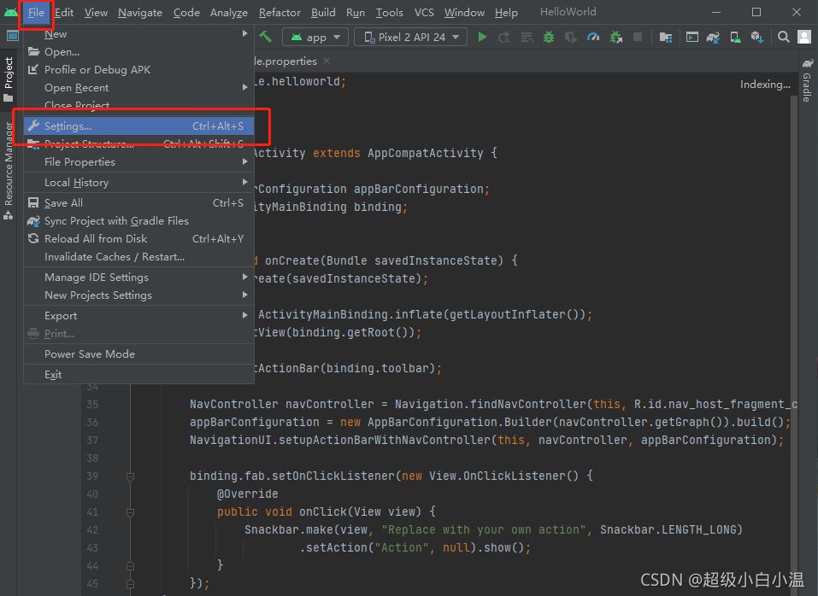
Task: Open the Analyze menu
Action: pyautogui.click(x=228, y=13)
